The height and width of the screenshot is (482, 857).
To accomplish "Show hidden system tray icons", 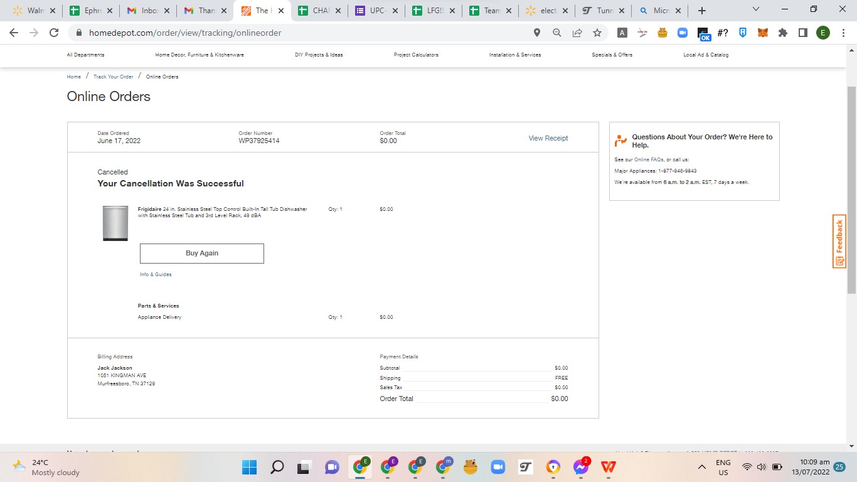I will 702,467.
